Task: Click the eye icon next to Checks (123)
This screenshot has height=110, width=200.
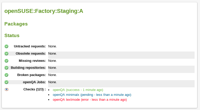Action: pos(6,89)
